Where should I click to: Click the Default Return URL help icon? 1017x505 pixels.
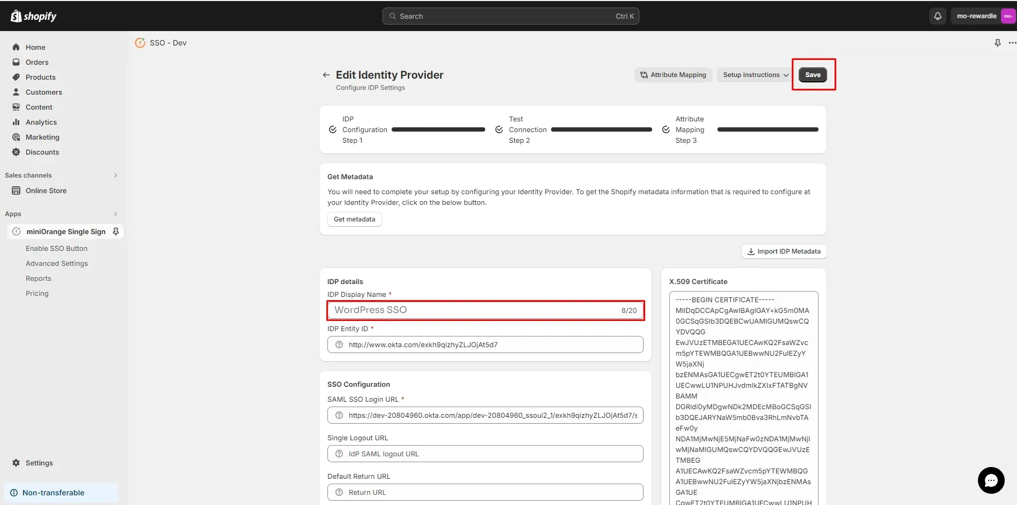click(339, 492)
